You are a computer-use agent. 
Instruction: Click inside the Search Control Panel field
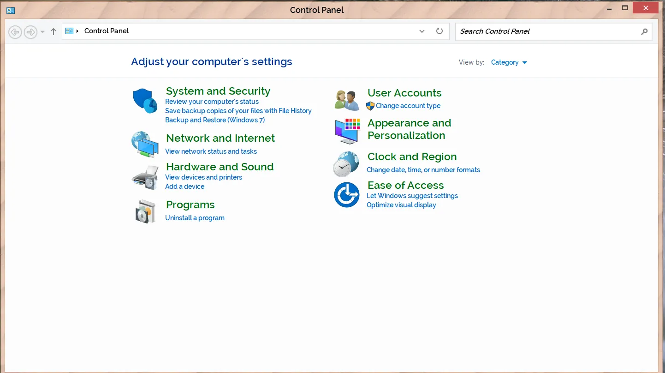546,31
